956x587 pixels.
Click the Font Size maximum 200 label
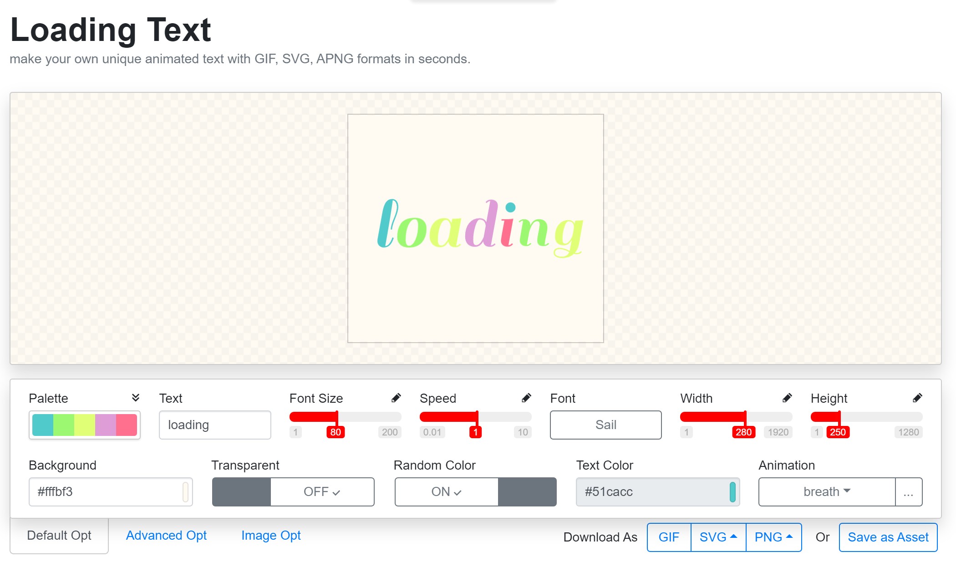click(390, 432)
